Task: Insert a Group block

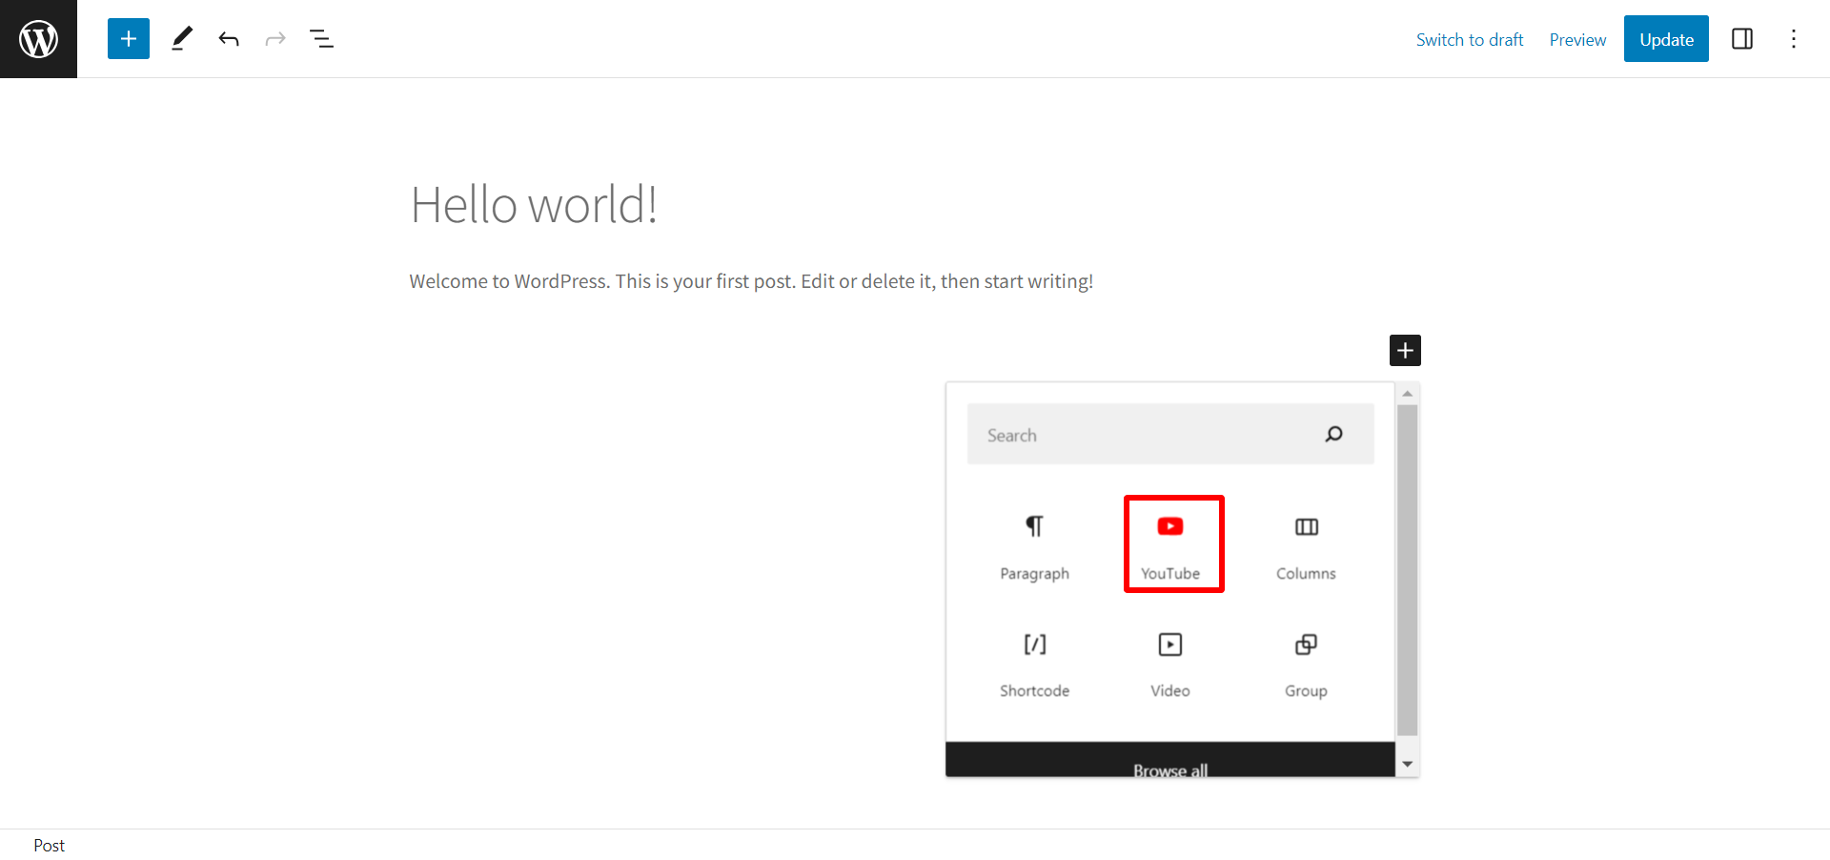Action: pyautogui.click(x=1306, y=665)
